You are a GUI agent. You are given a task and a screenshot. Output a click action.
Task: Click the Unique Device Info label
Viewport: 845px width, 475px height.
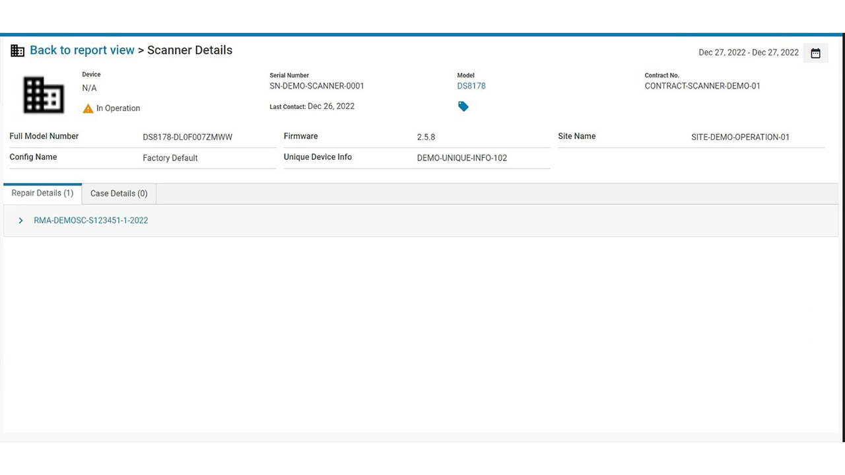[318, 157]
